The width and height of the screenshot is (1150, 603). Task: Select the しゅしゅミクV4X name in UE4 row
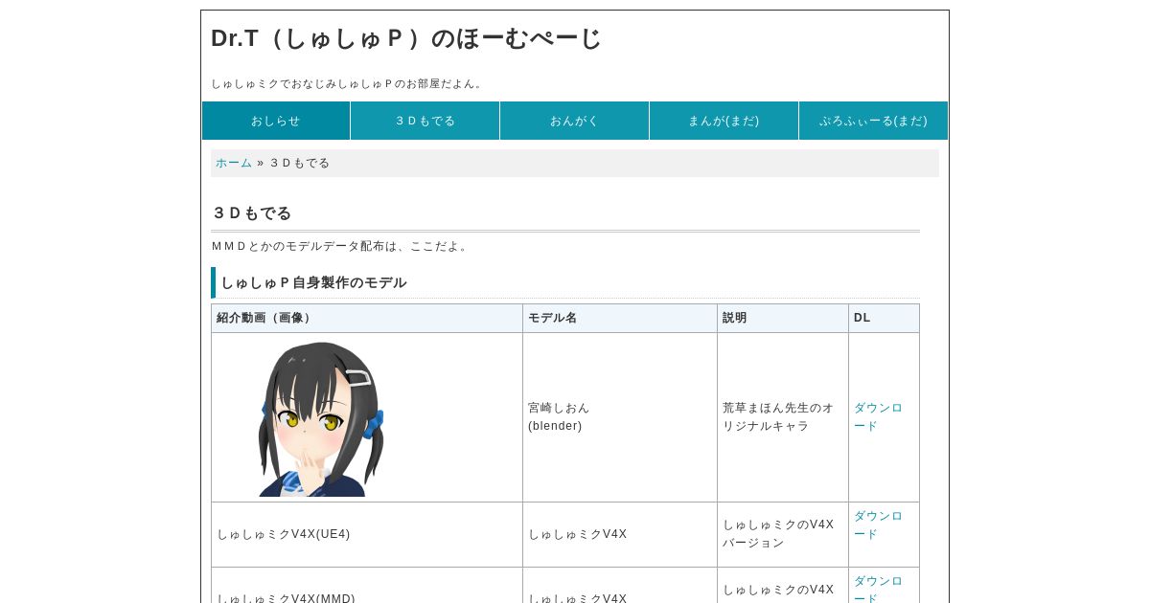click(x=578, y=534)
